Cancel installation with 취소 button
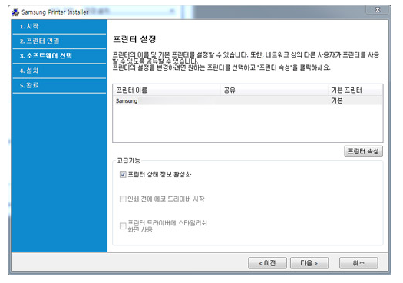The width and height of the screenshot is (403, 283). click(358, 263)
